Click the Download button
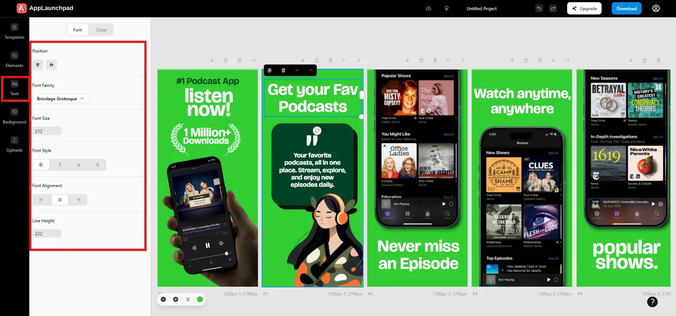676x316 pixels. [627, 8]
